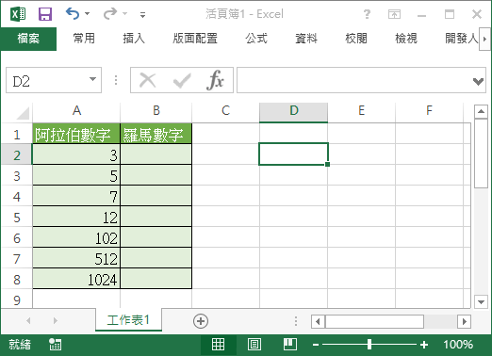Click the Excel application icon in title bar

click(18, 14)
